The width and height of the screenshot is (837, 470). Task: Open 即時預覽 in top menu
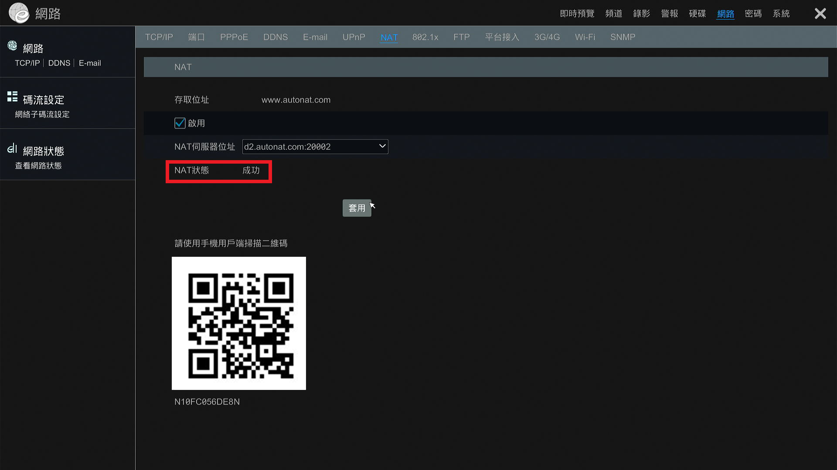point(577,13)
